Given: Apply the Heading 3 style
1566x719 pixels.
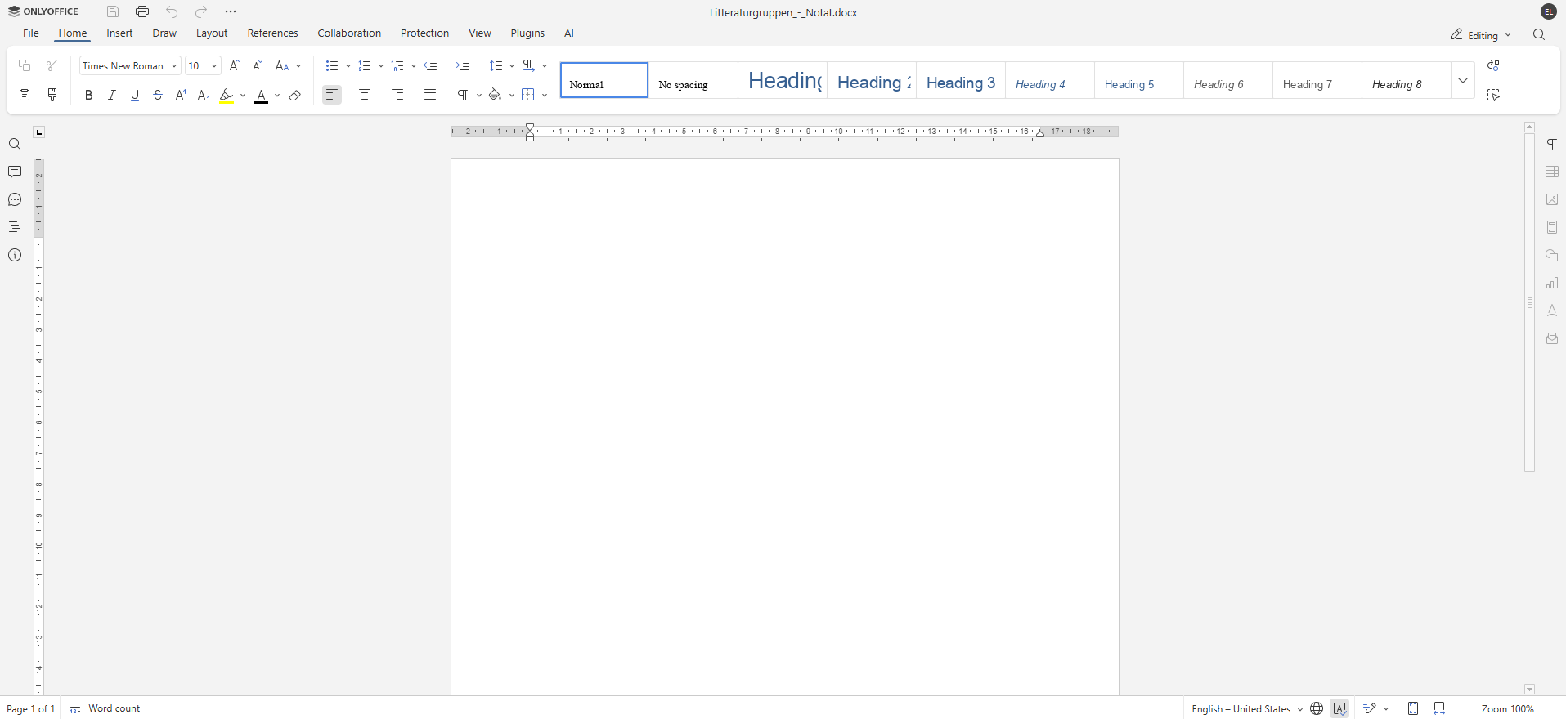Looking at the screenshot, I should [960, 82].
